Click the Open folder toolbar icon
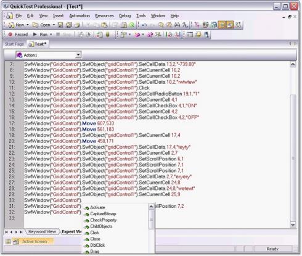Viewport: 302px width, 256px height. tap(35, 25)
